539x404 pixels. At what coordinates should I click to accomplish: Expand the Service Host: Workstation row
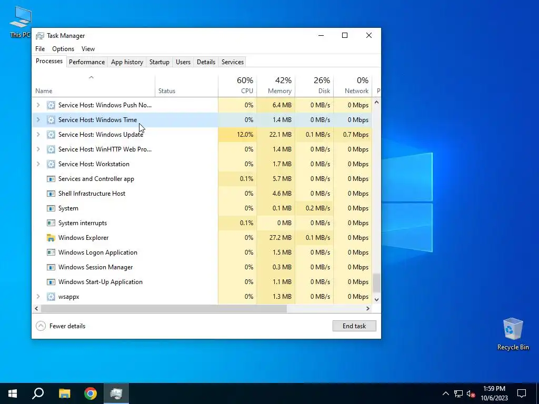point(38,164)
